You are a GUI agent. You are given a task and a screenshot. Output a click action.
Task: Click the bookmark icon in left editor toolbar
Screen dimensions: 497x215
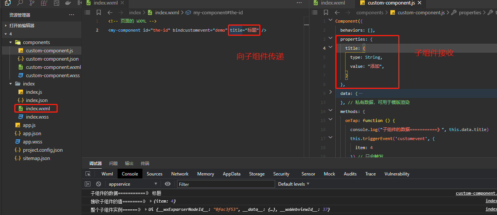(99, 12)
